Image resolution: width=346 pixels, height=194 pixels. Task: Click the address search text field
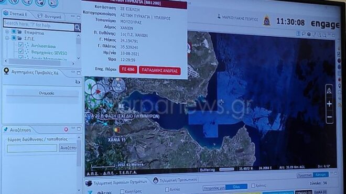(32, 148)
